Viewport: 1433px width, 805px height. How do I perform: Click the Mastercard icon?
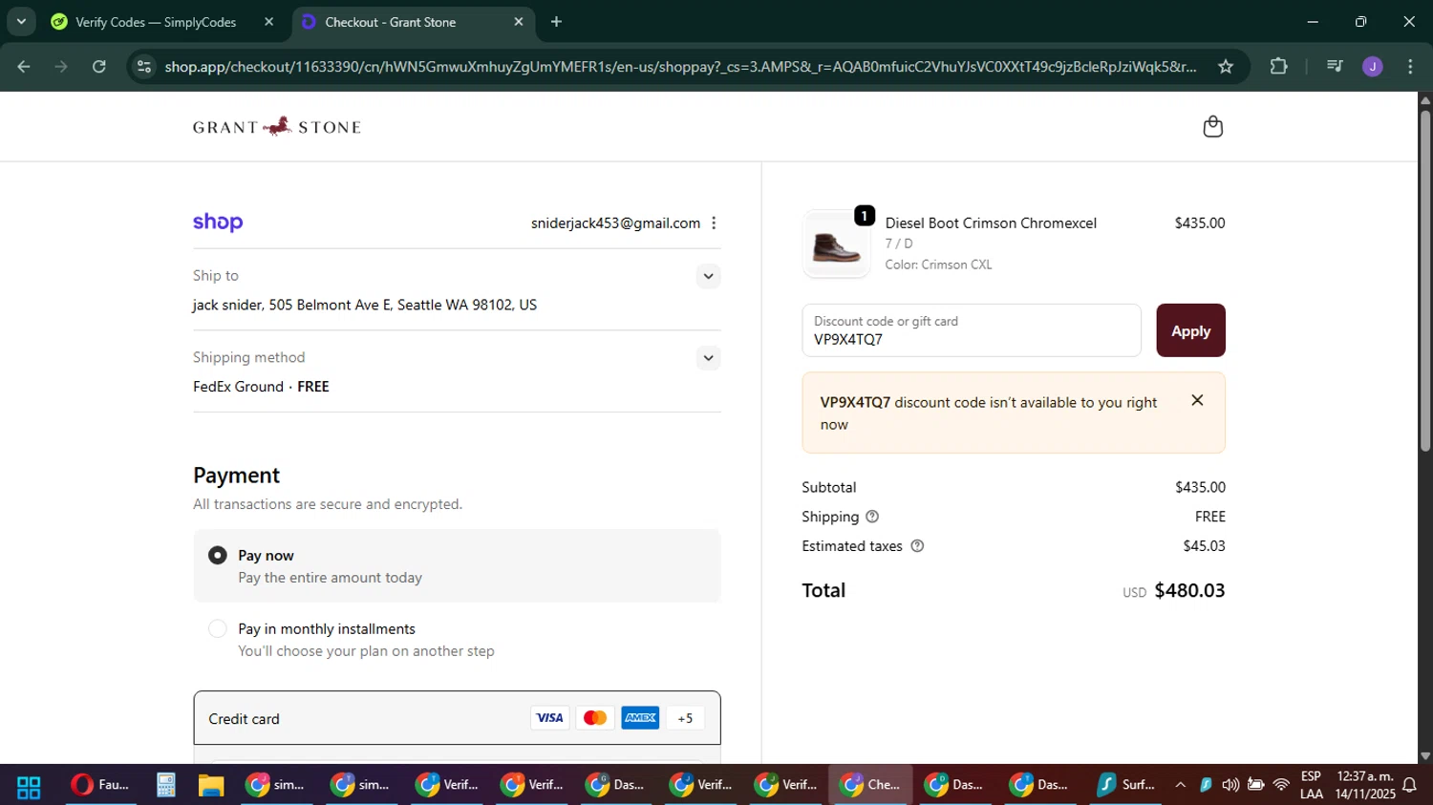595,718
